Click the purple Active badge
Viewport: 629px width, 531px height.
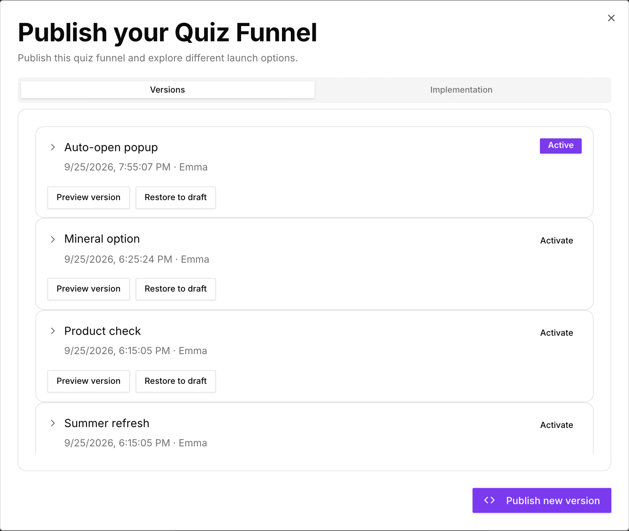pyautogui.click(x=560, y=146)
